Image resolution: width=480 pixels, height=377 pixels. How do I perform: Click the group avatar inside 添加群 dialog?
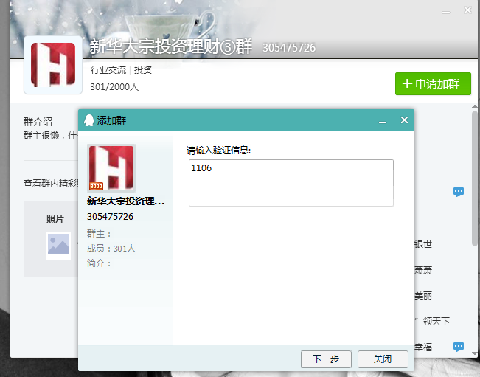[x=111, y=167]
